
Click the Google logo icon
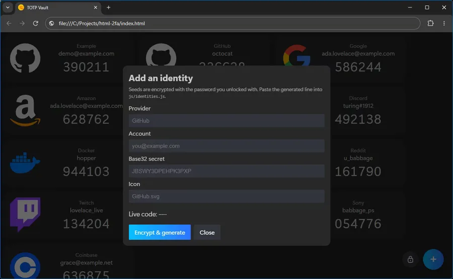[296, 55]
